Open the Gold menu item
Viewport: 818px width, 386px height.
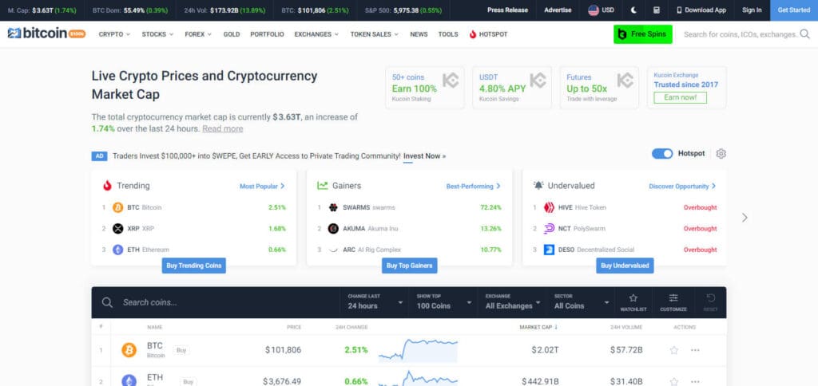click(x=232, y=34)
